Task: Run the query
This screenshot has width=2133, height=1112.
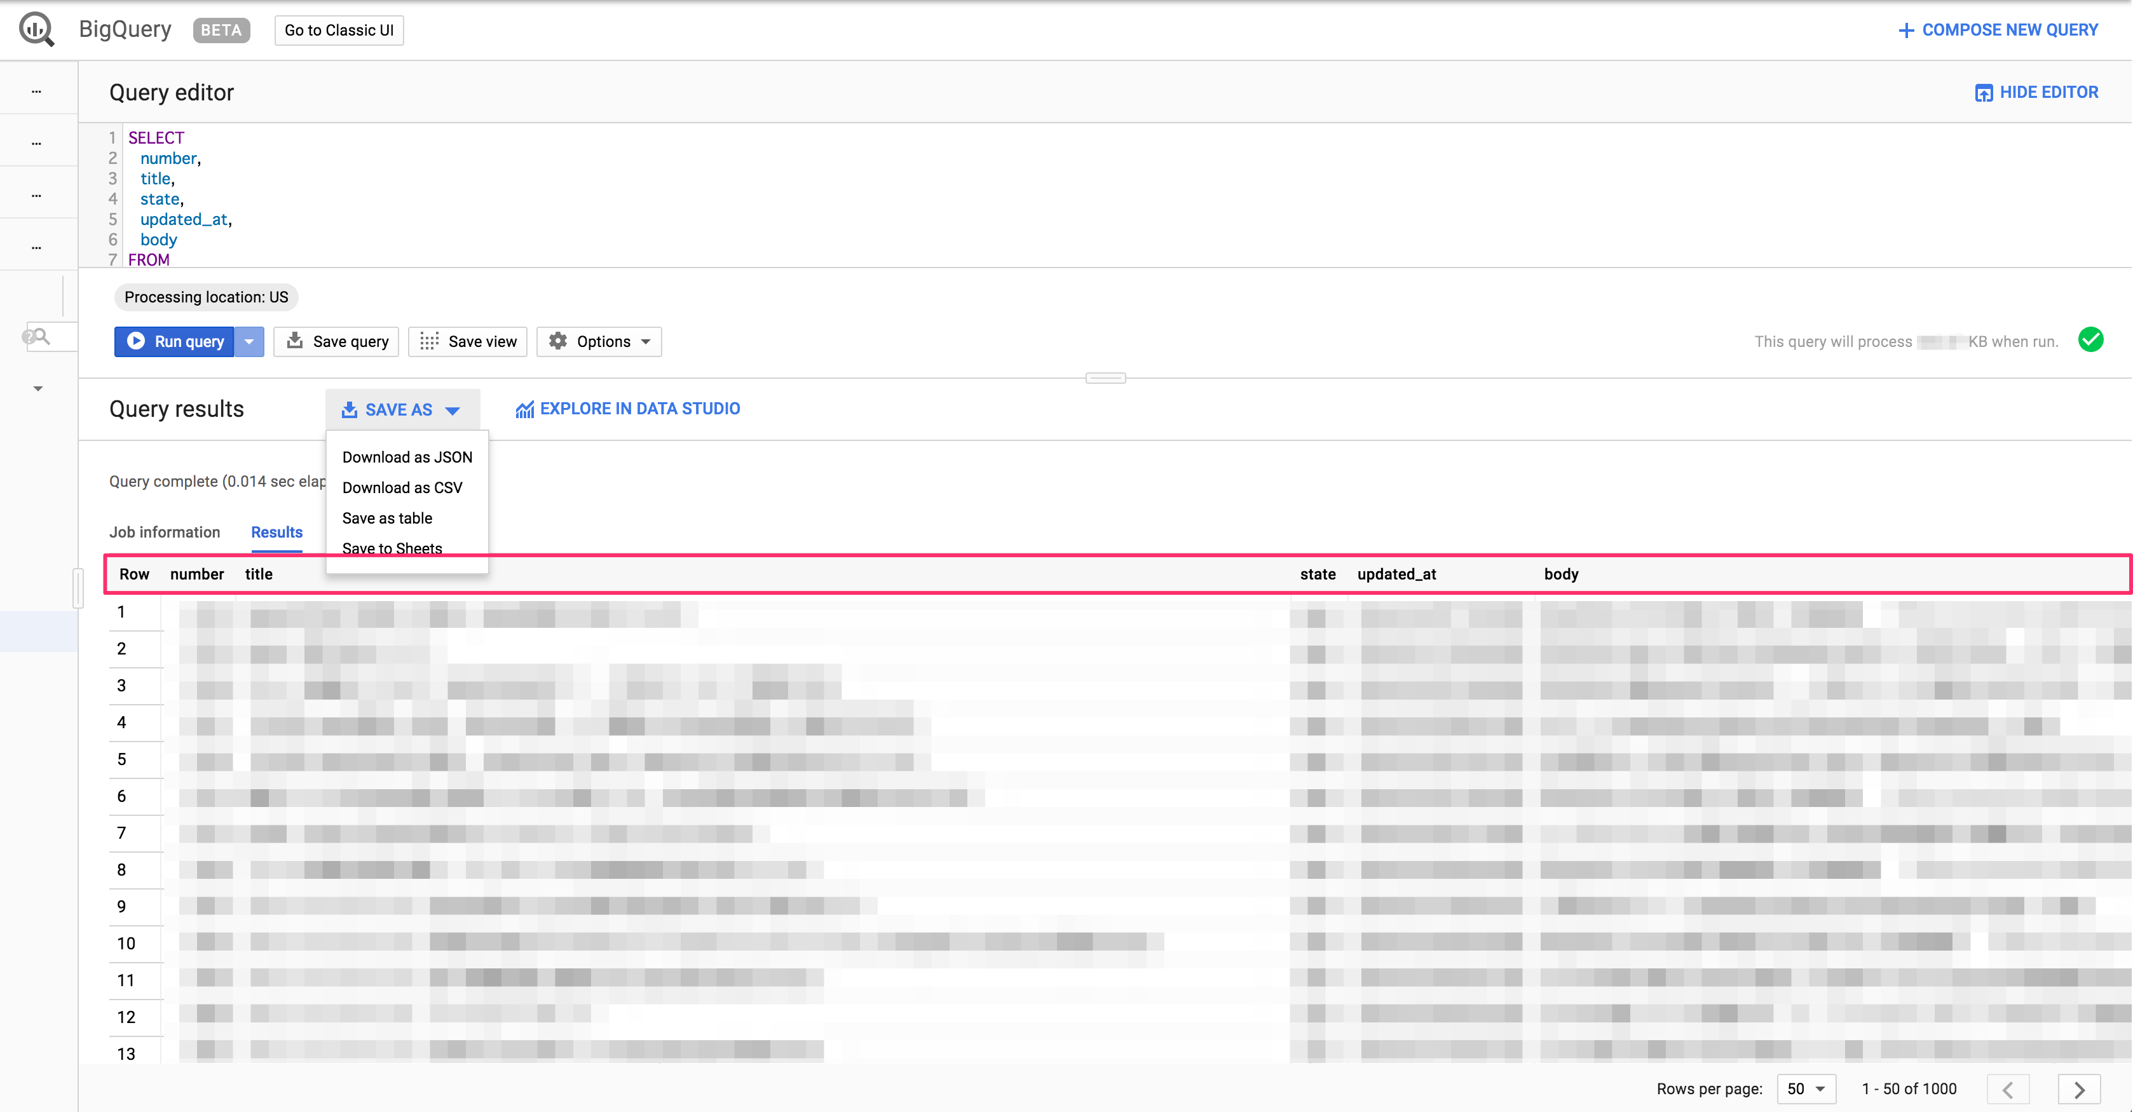Action: coord(174,342)
